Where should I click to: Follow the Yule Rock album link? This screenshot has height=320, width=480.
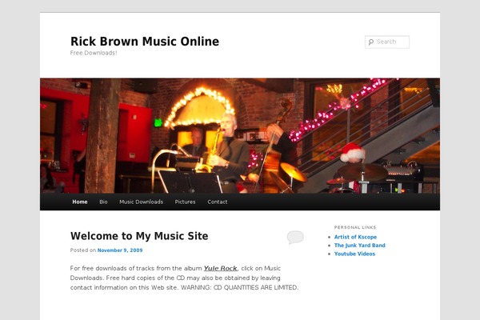(221, 268)
